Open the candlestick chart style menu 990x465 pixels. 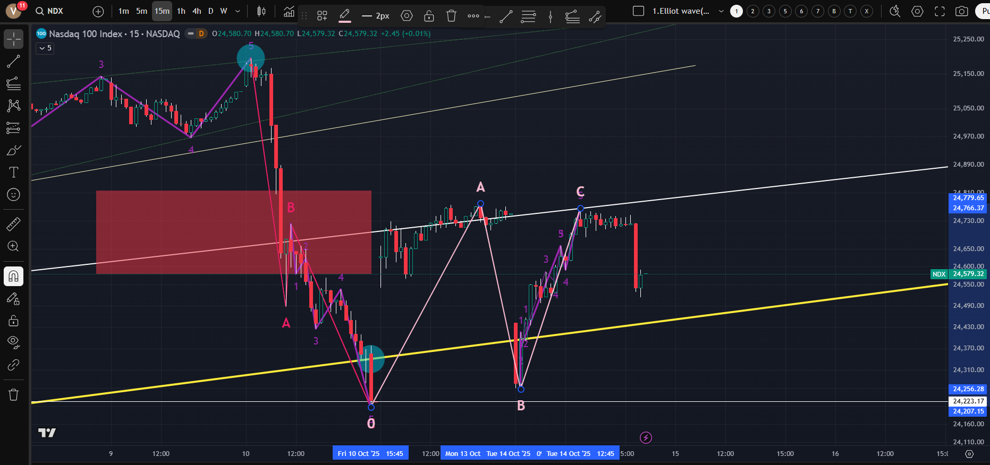[261, 11]
